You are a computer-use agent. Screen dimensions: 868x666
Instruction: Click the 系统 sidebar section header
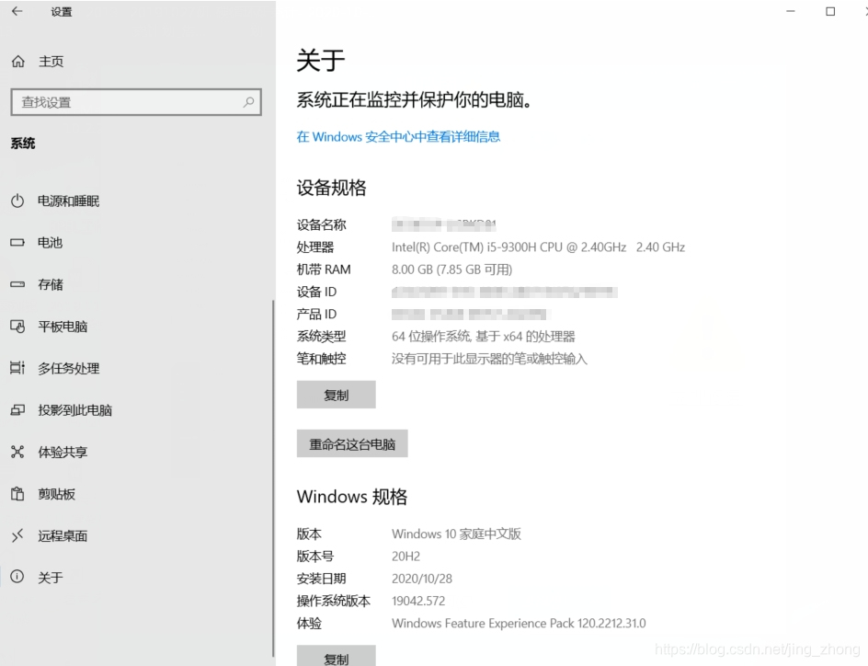[x=23, y=144]
